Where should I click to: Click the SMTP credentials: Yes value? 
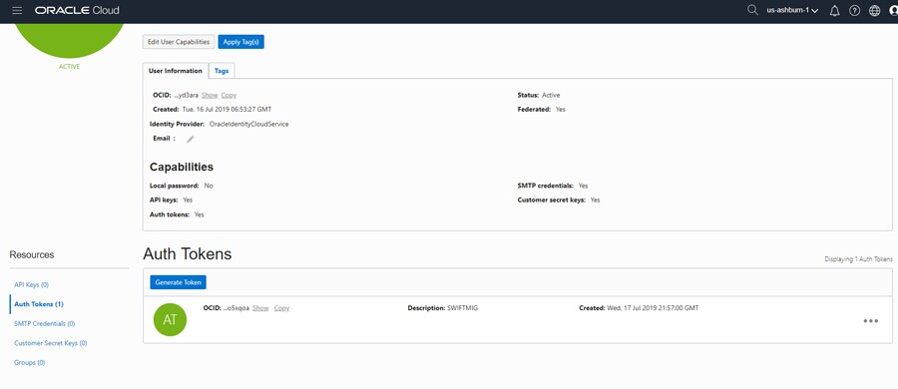tap(583, 186)
